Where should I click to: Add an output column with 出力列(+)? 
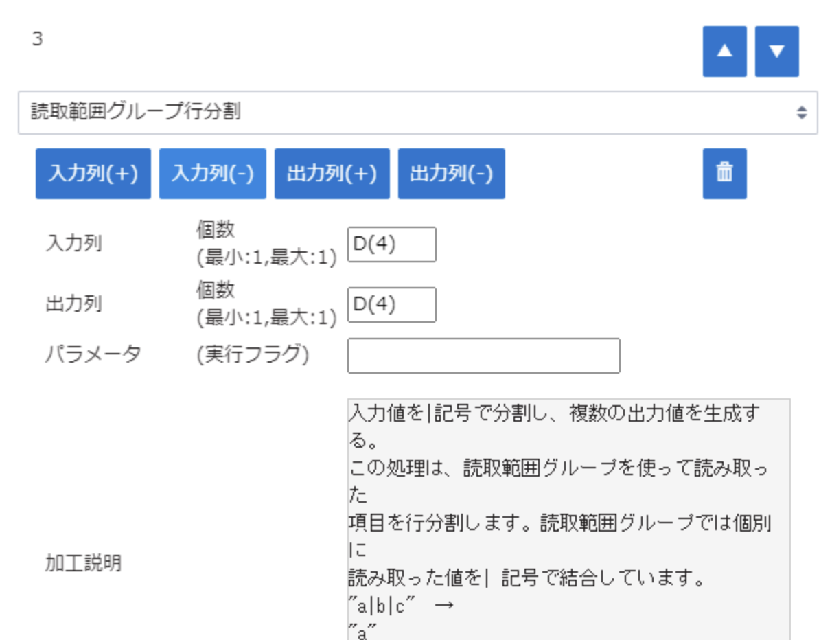click(x=332, y=174)
